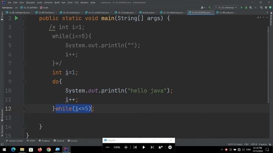Collapse block comment fold marker on line 3
The image size is (273, 153).
pos(24,27)
